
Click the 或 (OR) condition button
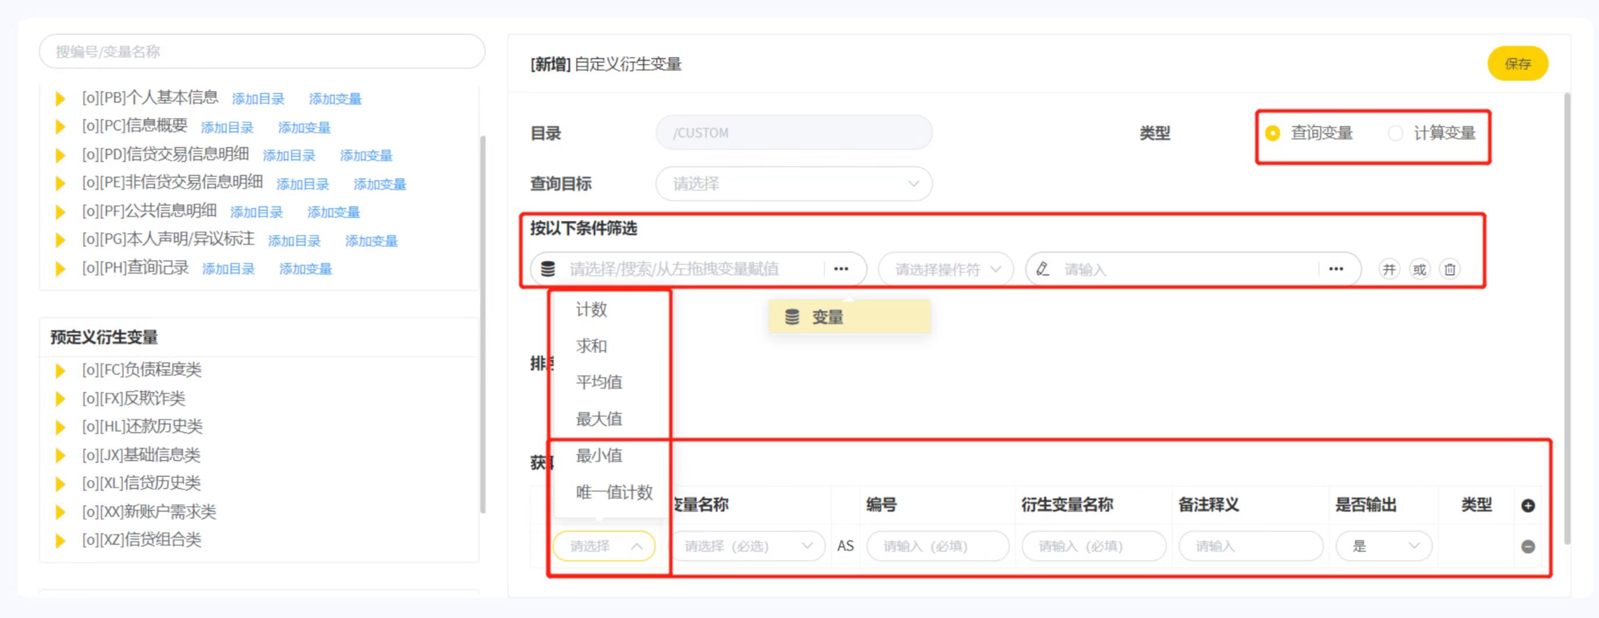pos(1419,270)
